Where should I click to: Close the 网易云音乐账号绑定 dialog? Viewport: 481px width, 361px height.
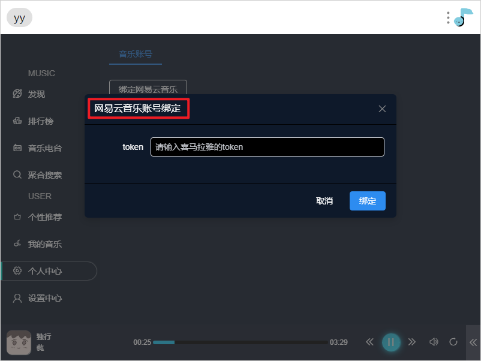coord(382,109)
